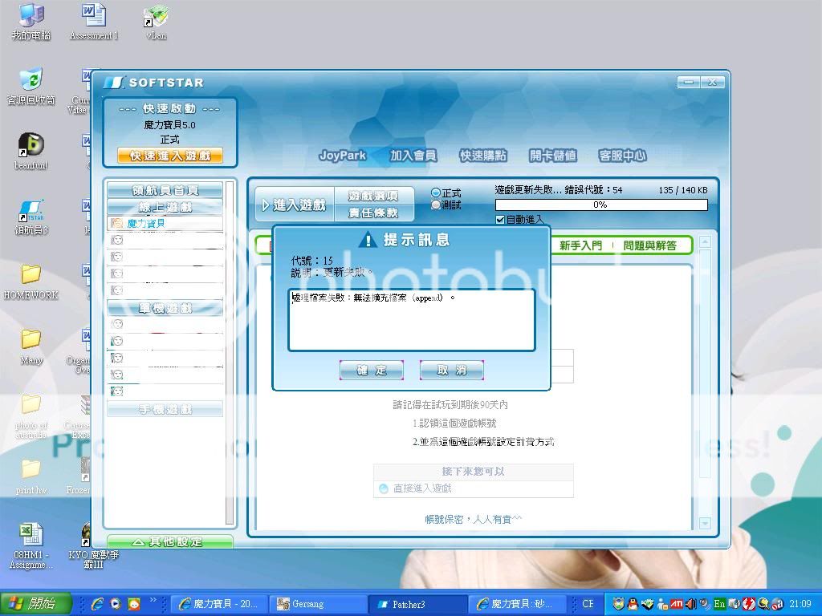Uncheck the 自動進入 checkbox
The width and height of the screenshot is (822, 616).
point(500,220)
